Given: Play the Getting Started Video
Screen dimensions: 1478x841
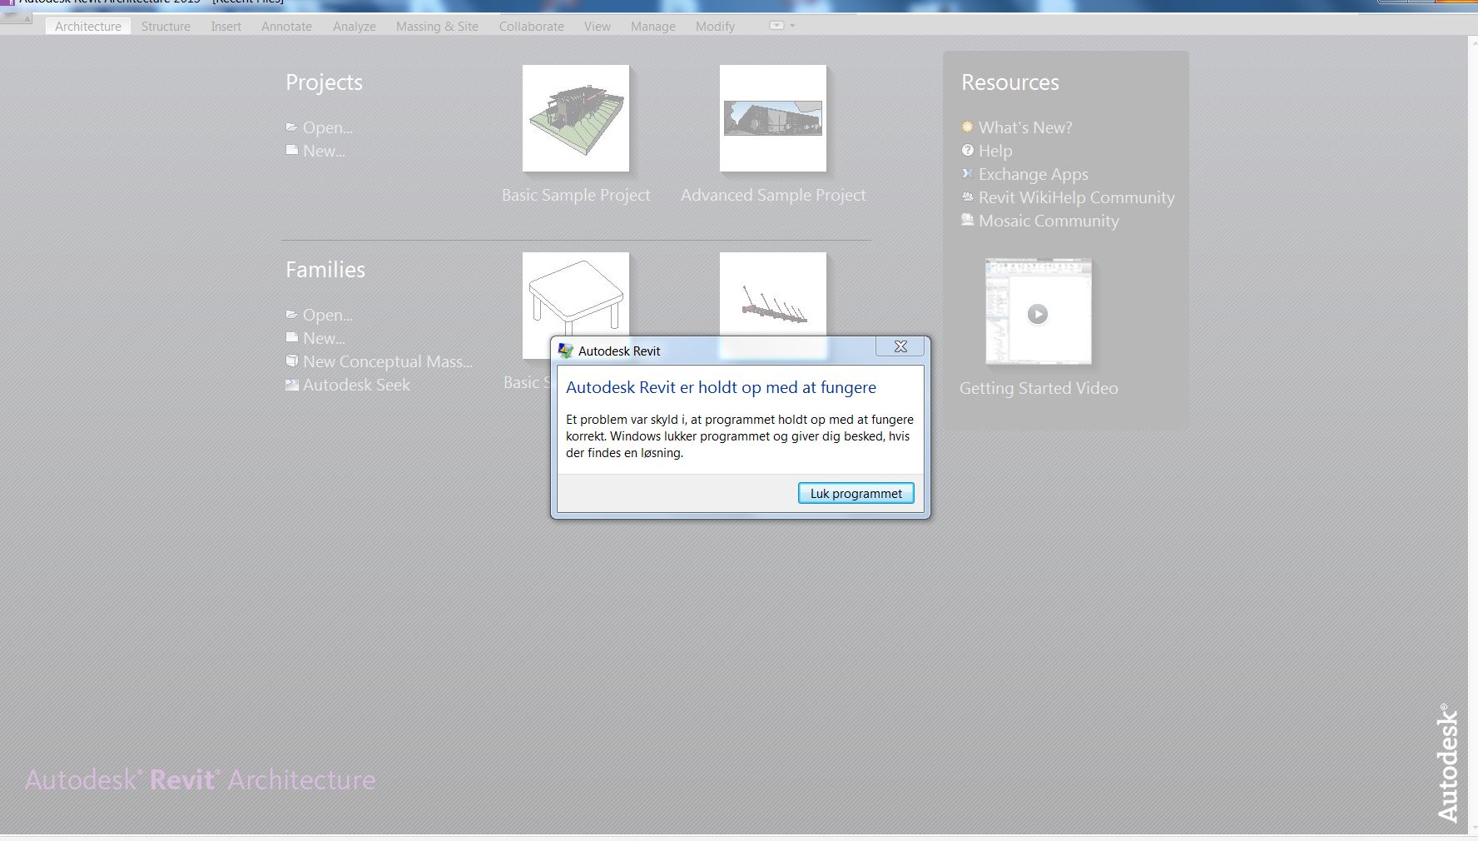Looking at the screenshot, I should point(1038,312).
